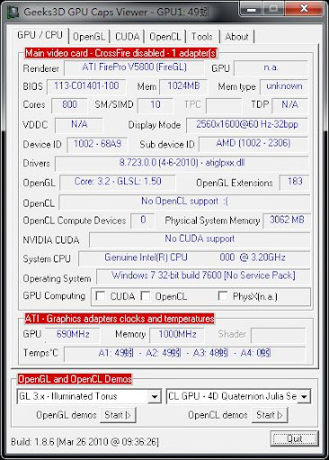This screenshot has width=329, height=460.
Task: Open the OpenGL tab
Action: tap(89, 37)
